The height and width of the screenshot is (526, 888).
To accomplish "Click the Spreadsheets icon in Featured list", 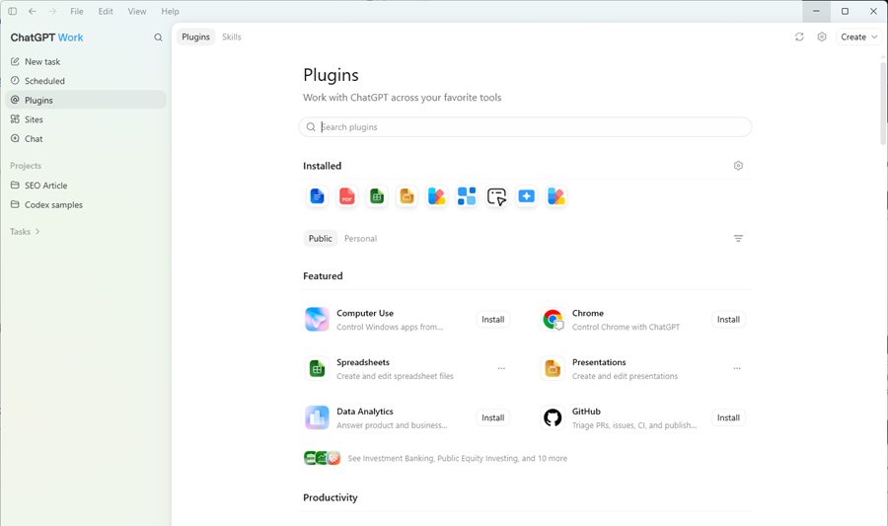I will coord(317,369).
